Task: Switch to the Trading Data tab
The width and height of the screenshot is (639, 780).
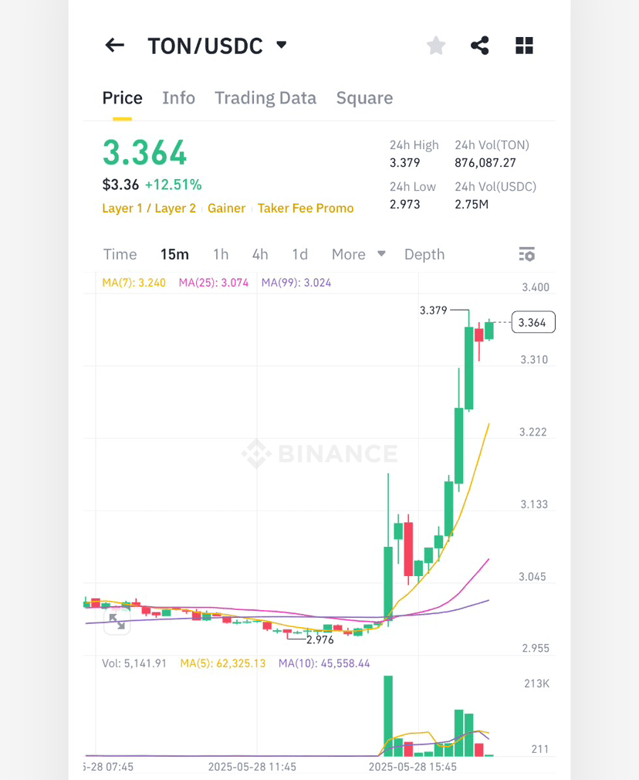Action: click(x=265, y=98)
